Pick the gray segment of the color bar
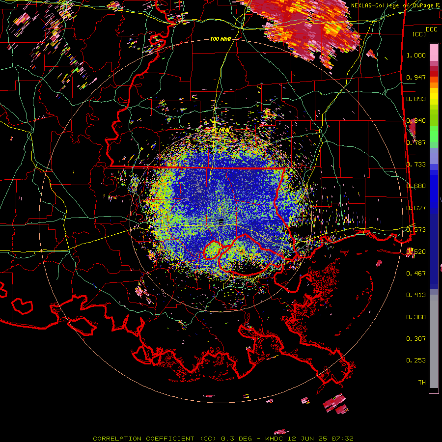Viewport: 442px width, 442px height. point(434,341)
